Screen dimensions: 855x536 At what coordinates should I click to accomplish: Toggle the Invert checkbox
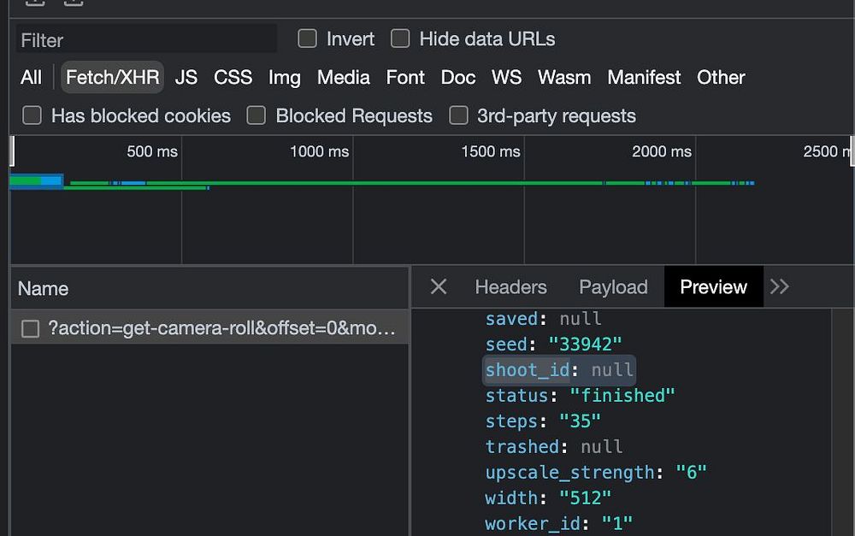[307, 38]
